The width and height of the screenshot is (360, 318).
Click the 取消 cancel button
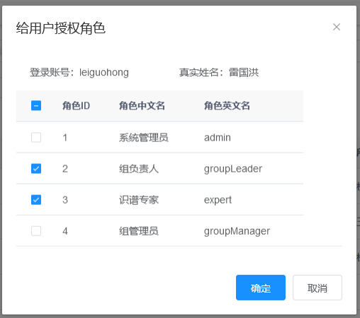point(317,288)
